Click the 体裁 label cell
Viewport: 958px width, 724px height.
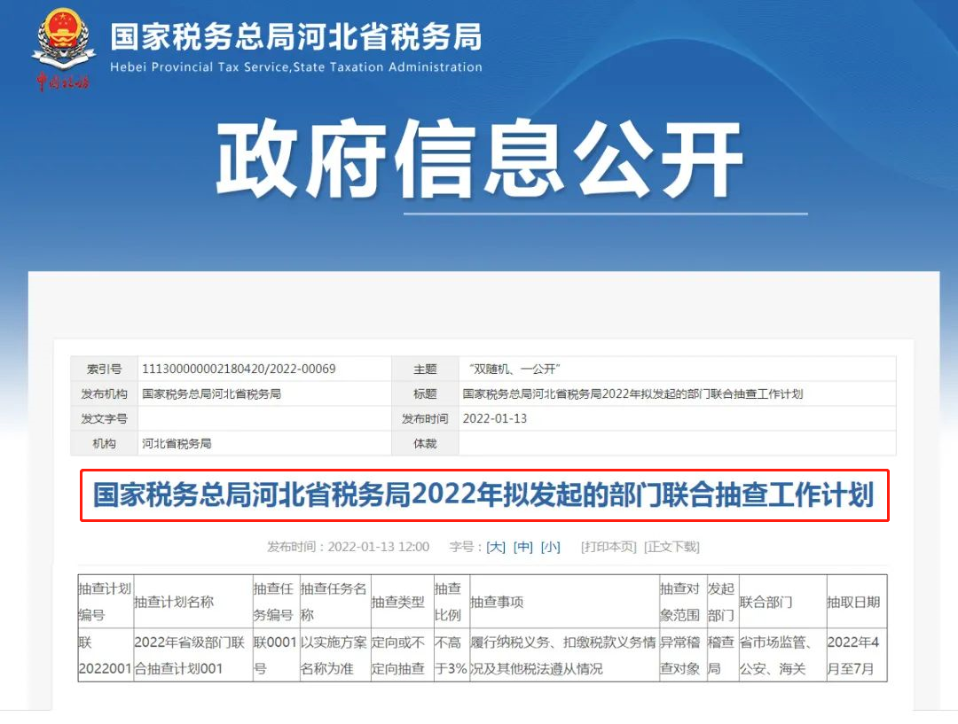coord(425,444)
